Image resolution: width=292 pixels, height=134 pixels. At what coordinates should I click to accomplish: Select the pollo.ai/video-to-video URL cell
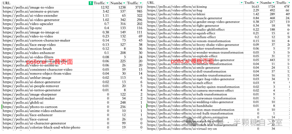coord(47,36)
